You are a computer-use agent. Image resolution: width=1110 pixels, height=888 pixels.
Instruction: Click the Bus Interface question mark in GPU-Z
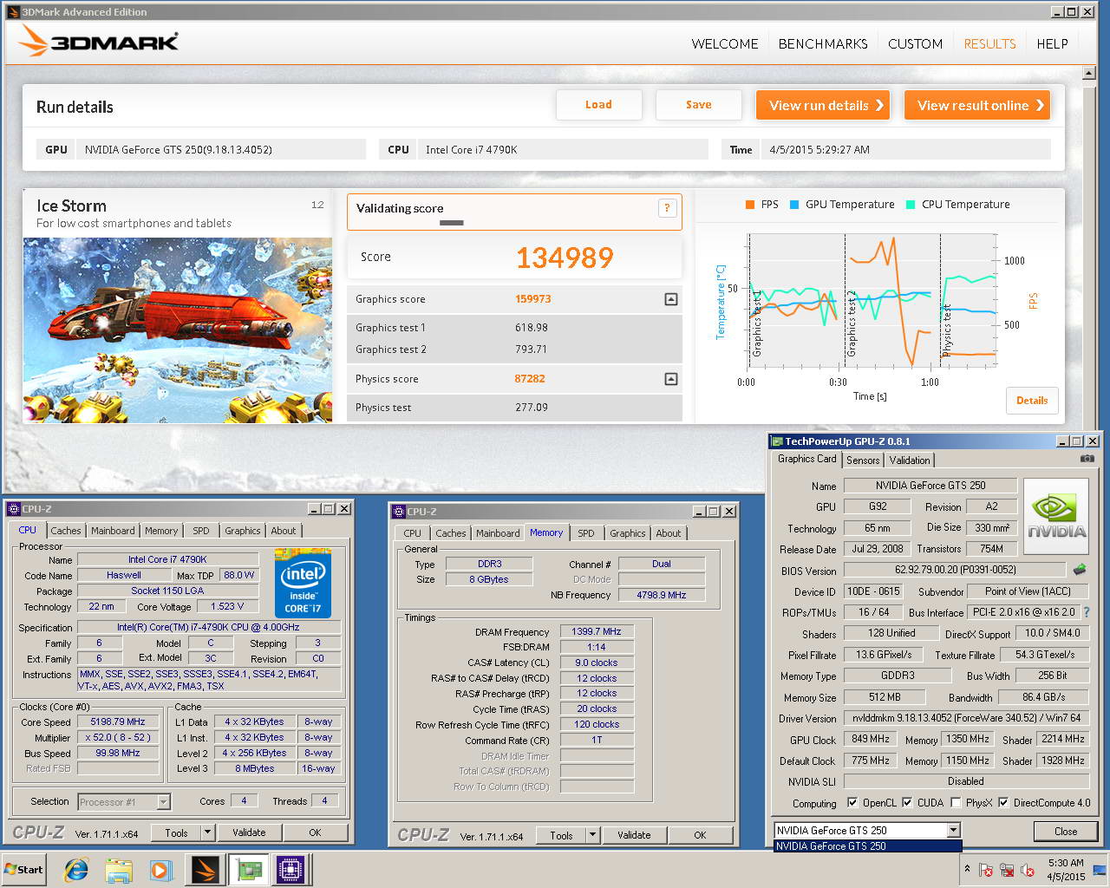click(1087, 612)
